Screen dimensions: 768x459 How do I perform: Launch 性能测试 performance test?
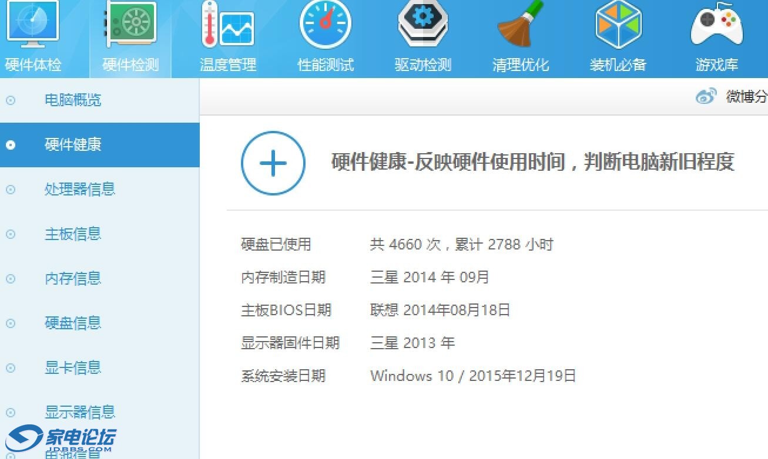pyautogui.click(x=325, y=32)
